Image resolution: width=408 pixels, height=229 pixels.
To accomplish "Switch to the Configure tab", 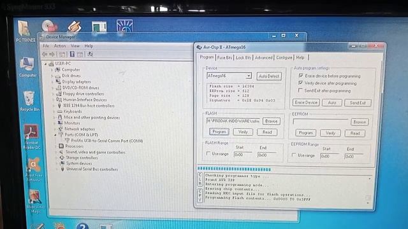I will [x=284, y=58].
